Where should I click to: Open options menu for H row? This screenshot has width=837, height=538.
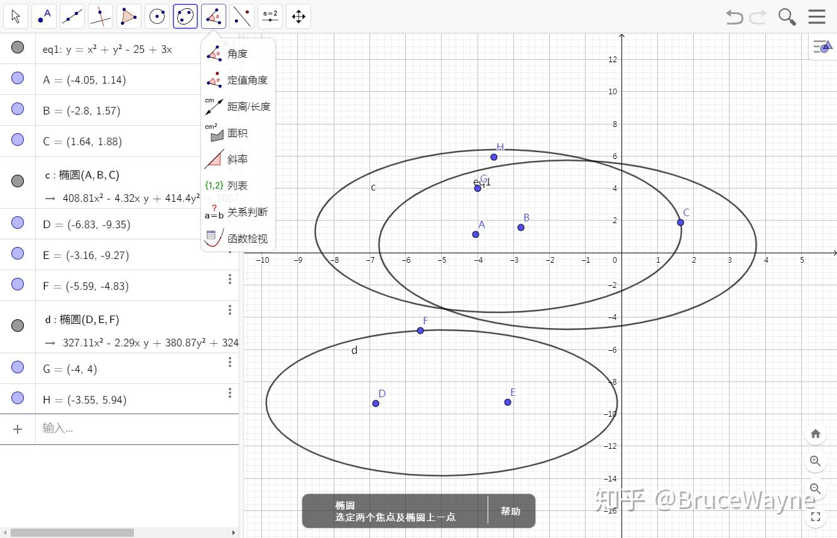230,393
